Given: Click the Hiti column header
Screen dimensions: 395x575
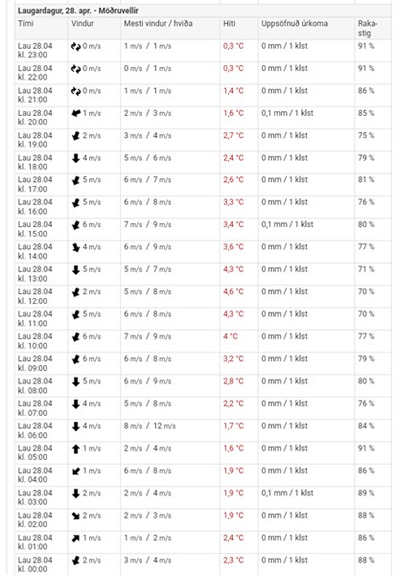Looking at the screenshot, I should click(x=229, y=23).
